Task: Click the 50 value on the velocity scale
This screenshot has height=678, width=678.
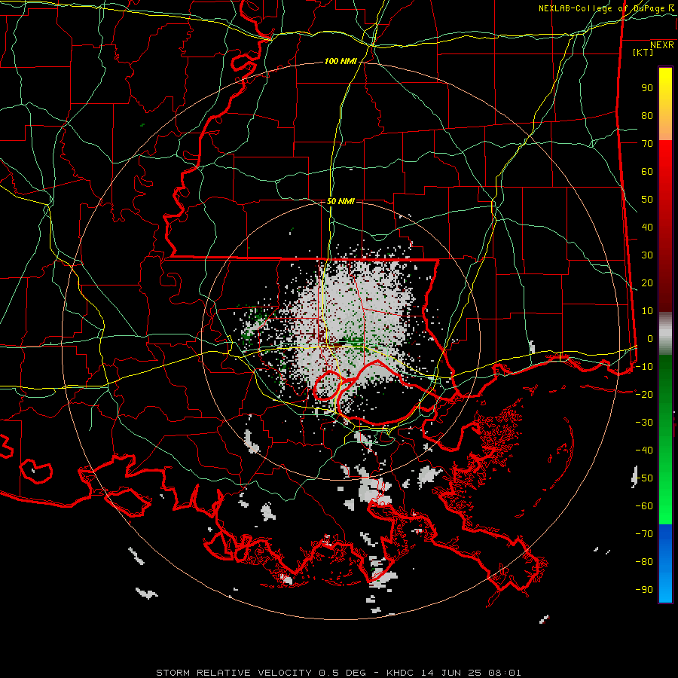Action: coord(647,200)
